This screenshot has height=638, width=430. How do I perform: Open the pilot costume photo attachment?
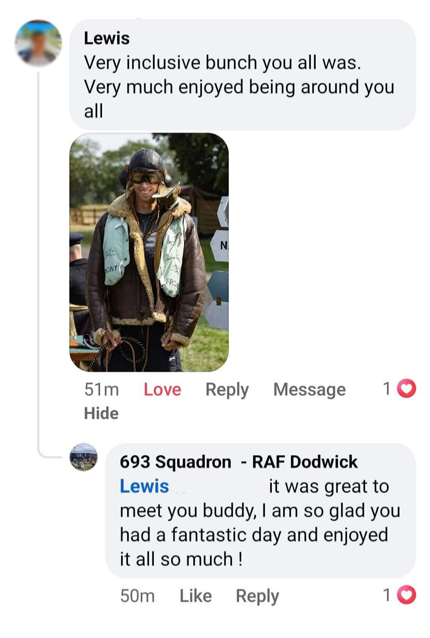149,252
